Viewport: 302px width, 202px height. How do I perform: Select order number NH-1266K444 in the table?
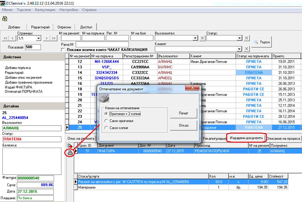107,62
